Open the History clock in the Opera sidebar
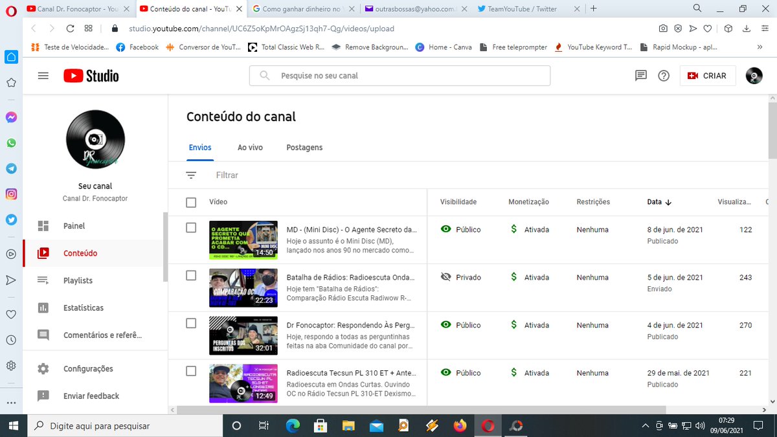The image size is (777, 437). click(11, 340)
